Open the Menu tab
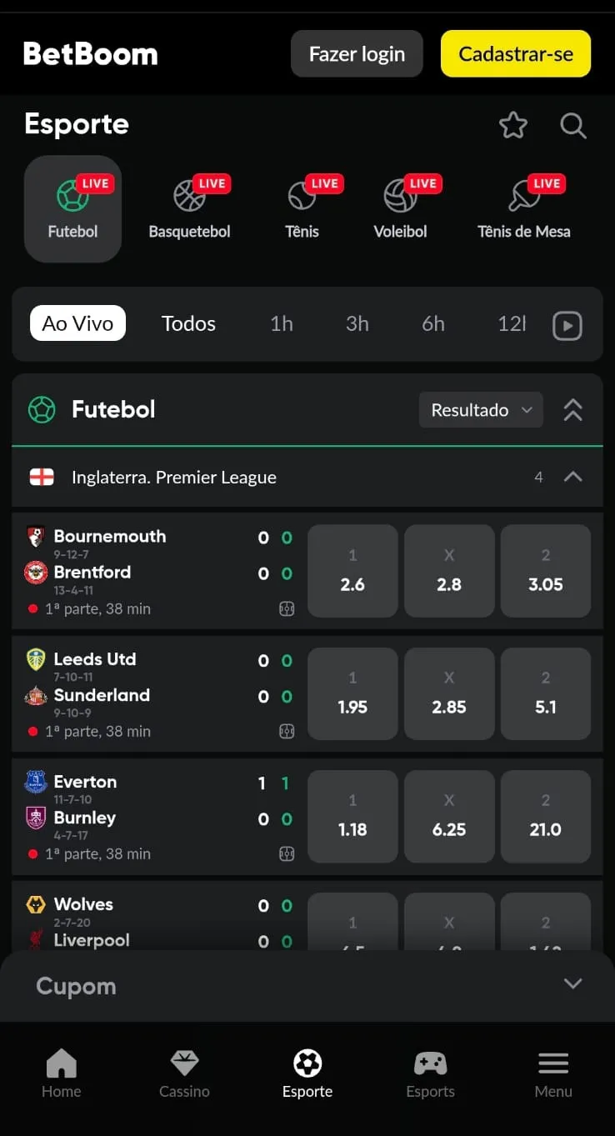Screen dimensions: 615x1136 click(553, 1073)
